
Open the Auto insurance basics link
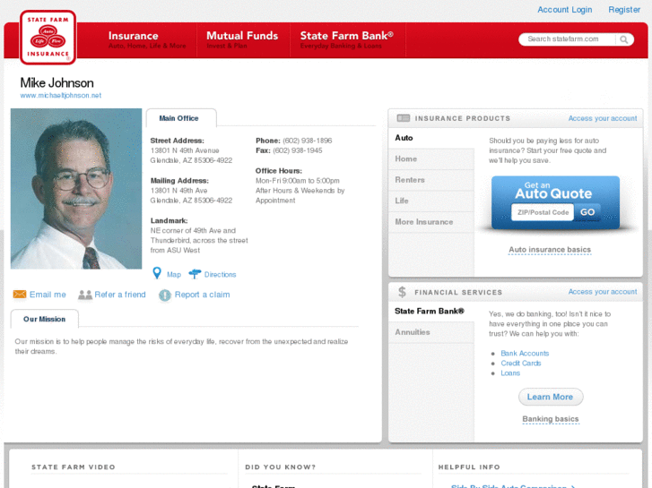[x=550, y=250]
